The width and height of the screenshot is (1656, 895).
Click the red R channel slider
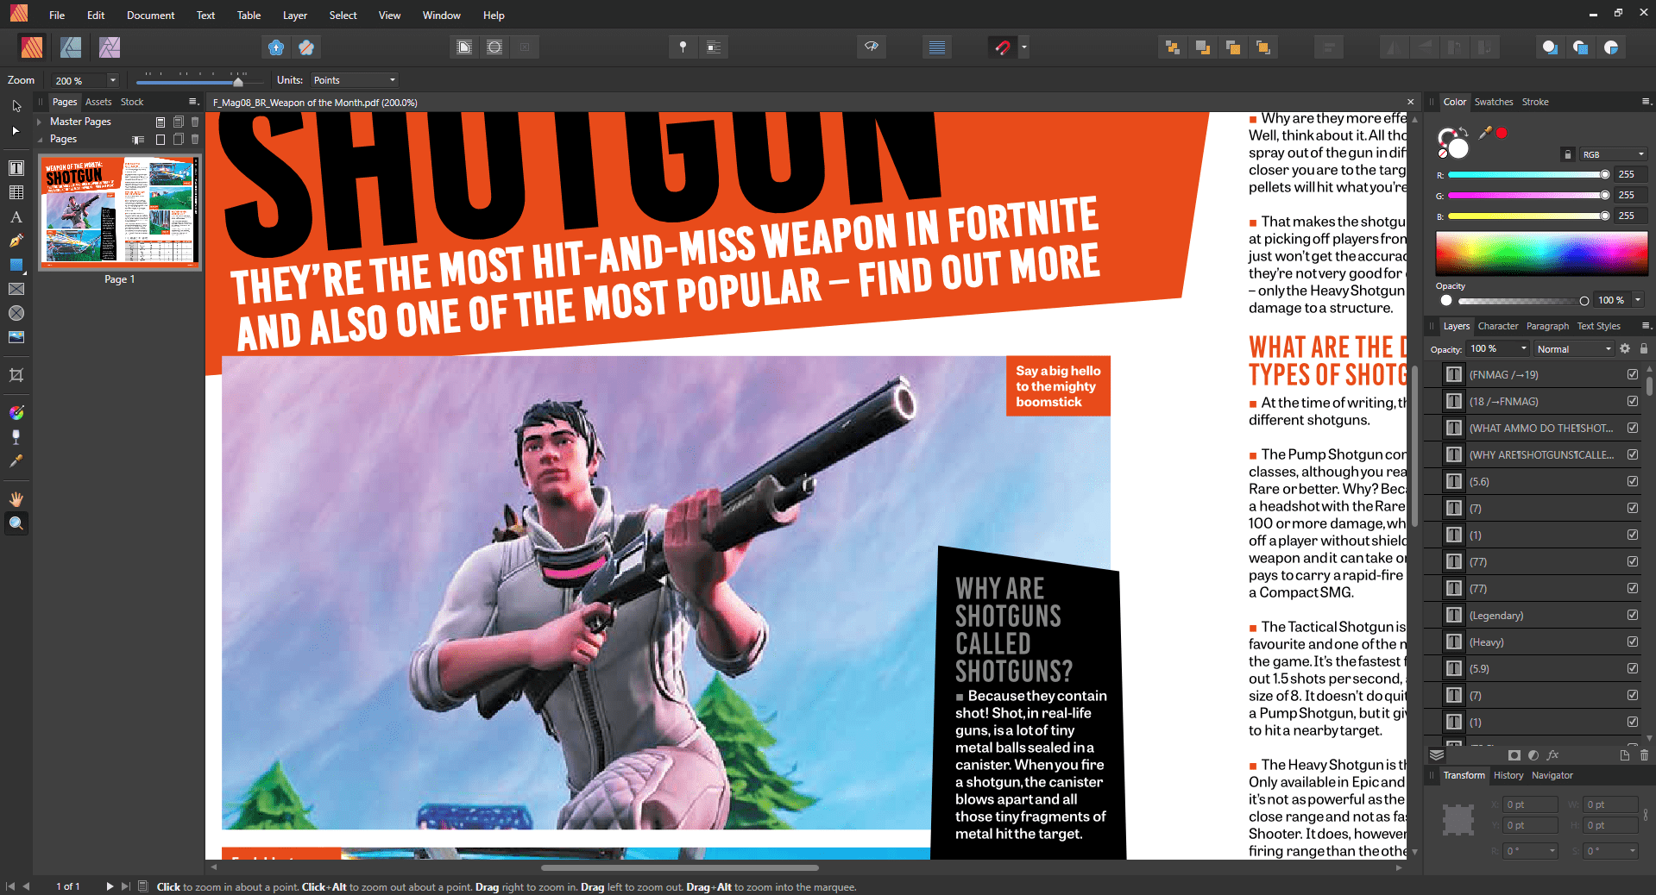pyautogui.click(x=1528, y=174)
